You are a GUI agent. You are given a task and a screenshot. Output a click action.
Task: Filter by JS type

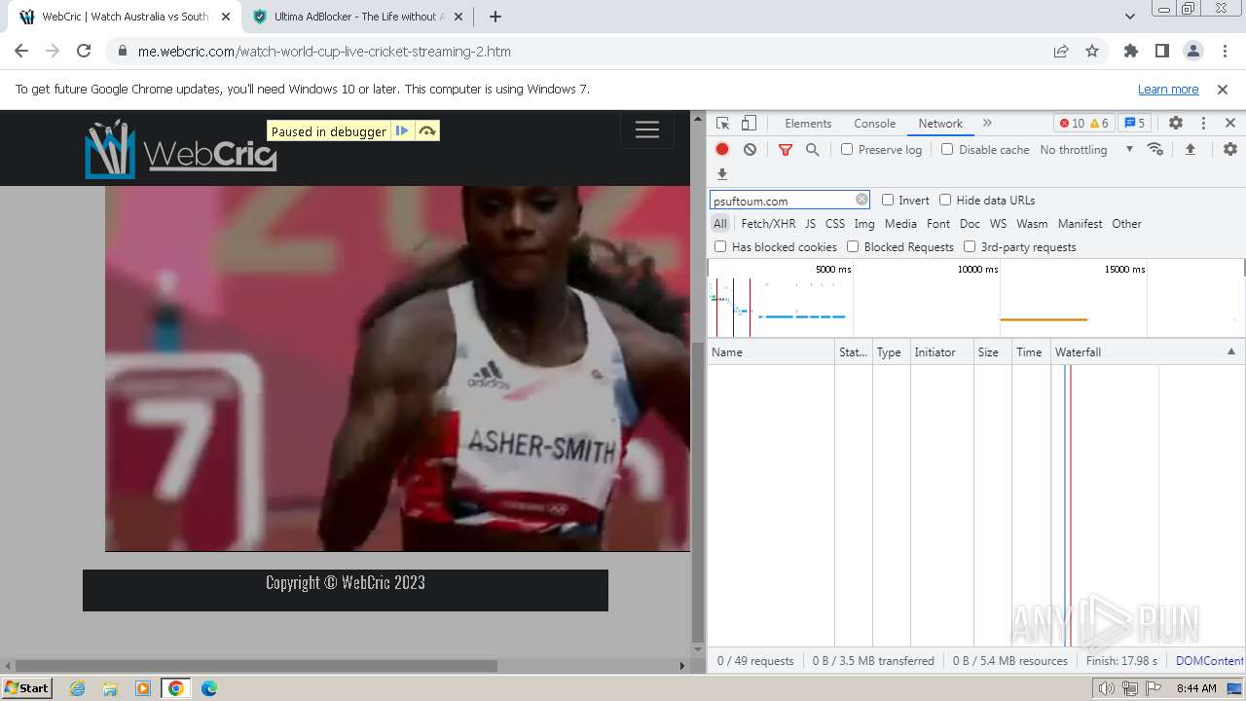click(810, 224)
